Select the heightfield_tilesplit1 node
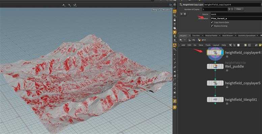The height and width of the screenshot is (134, 262). (215, 100)
